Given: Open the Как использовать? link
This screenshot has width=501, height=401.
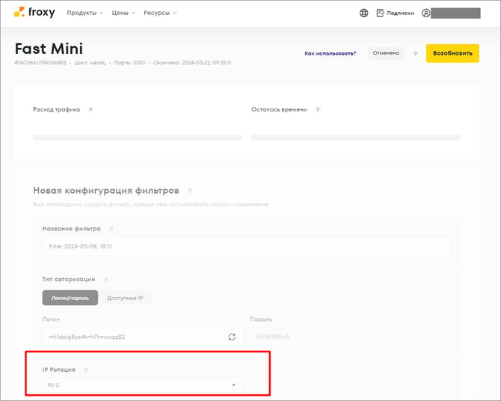Looking at the screenshot, I should 330,53.
